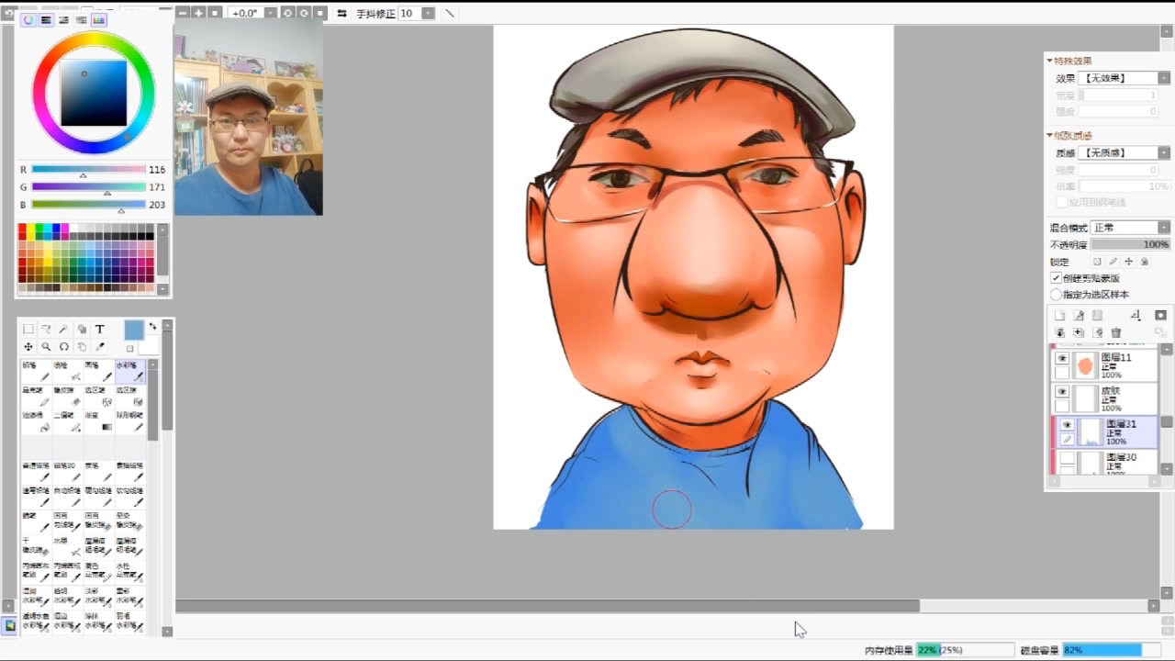Click the bottom-left canvas tab thumbnail

click(9, 625)
